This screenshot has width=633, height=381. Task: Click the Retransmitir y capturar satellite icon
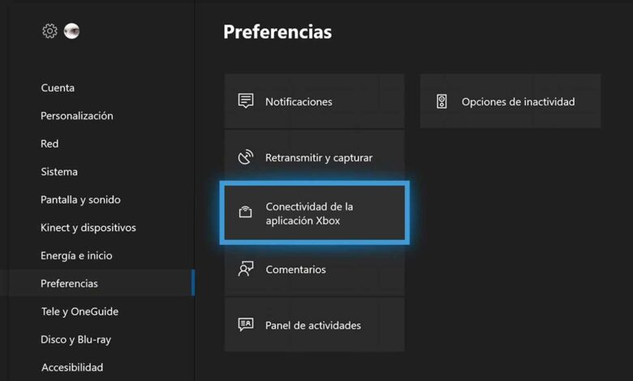pyautogui.click(x=246, y=157)
